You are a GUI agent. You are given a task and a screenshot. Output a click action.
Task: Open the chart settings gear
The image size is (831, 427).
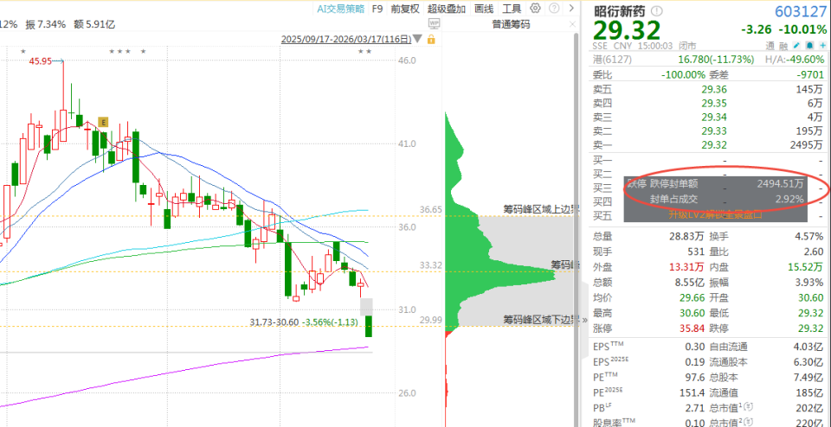[535, 9]
